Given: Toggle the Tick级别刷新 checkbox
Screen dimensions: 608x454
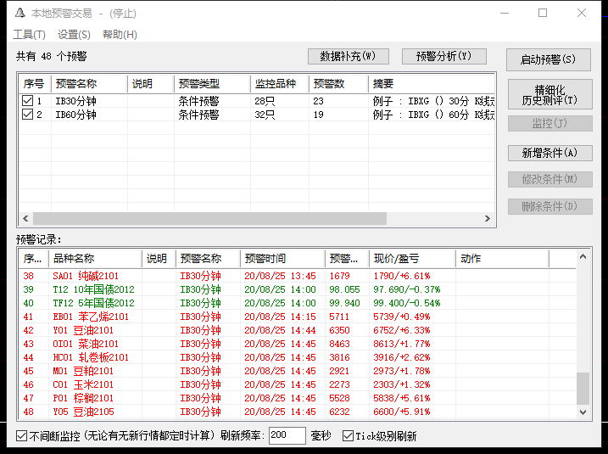Looking at the screenshot, I should [x=348, y=436].
